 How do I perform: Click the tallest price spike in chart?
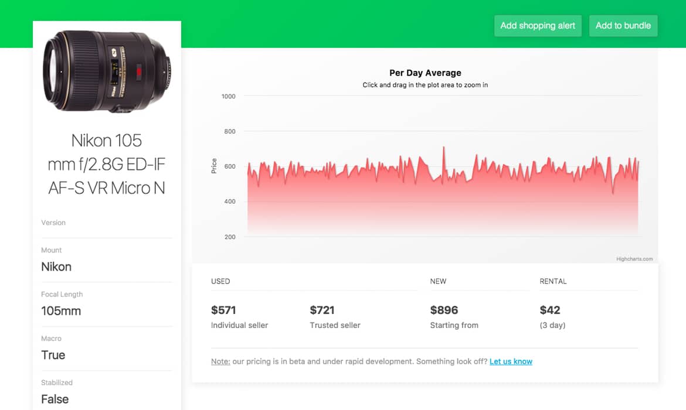443,149
